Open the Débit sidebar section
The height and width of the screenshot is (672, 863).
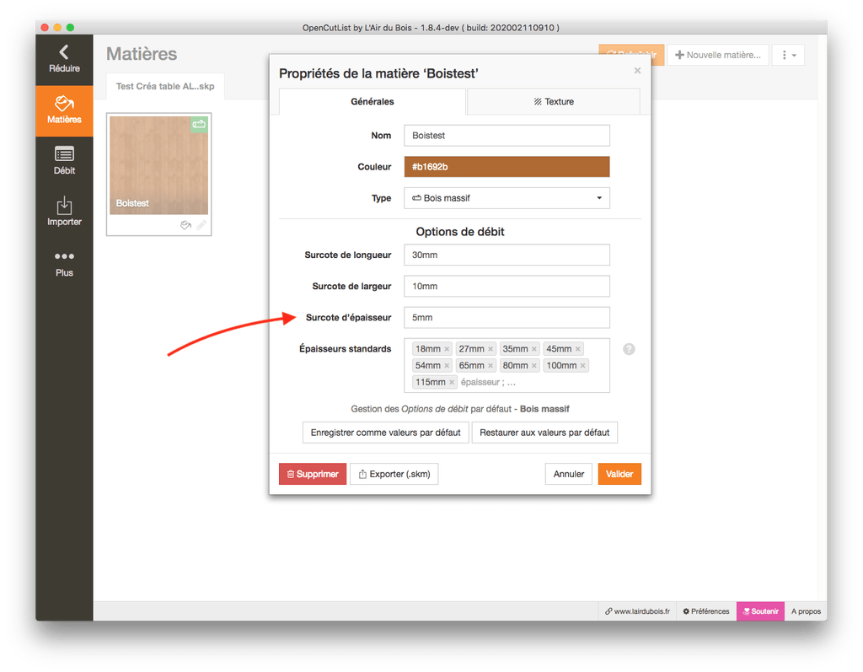click(64, 161)
